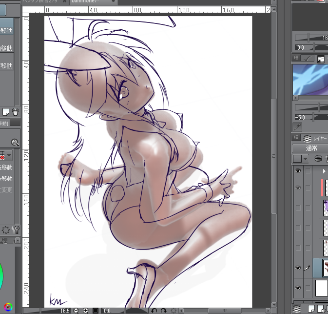
Task: Click the zoom out magnifier below canvas
Action: click(x=76, y=311)
